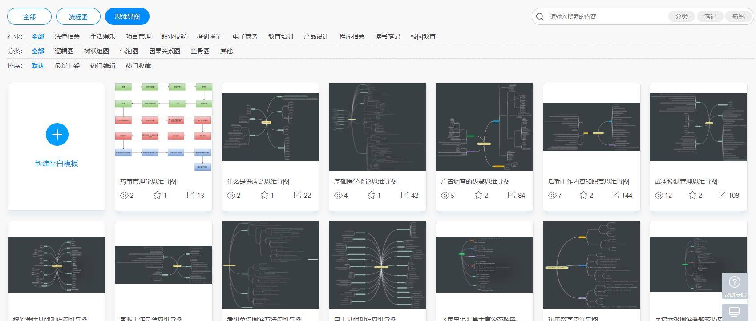Choose 逻辑图 category filter
Viewport: 756px width, 321px height.
64,51
